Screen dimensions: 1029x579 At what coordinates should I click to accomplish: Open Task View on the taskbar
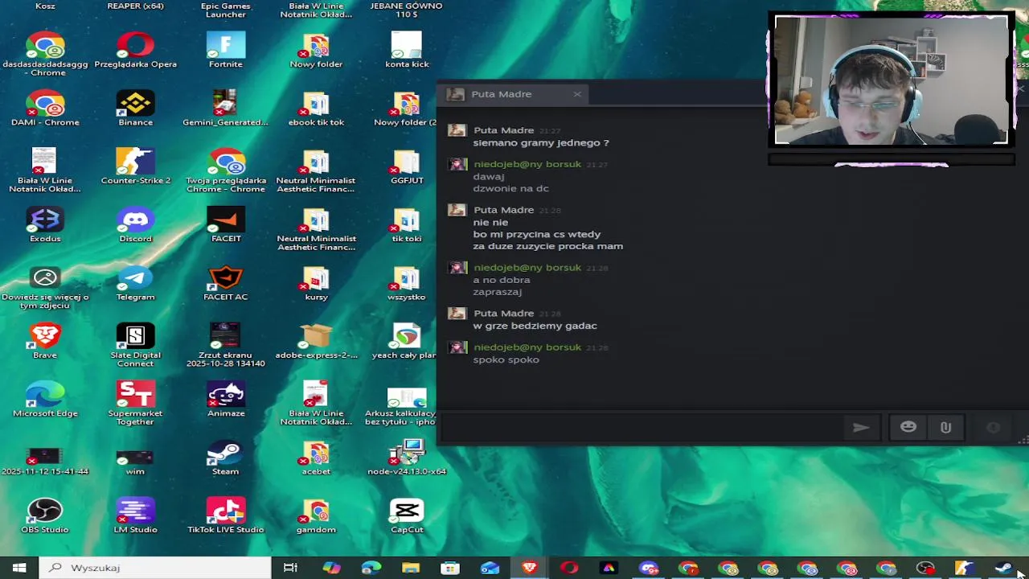pos(291,568)
